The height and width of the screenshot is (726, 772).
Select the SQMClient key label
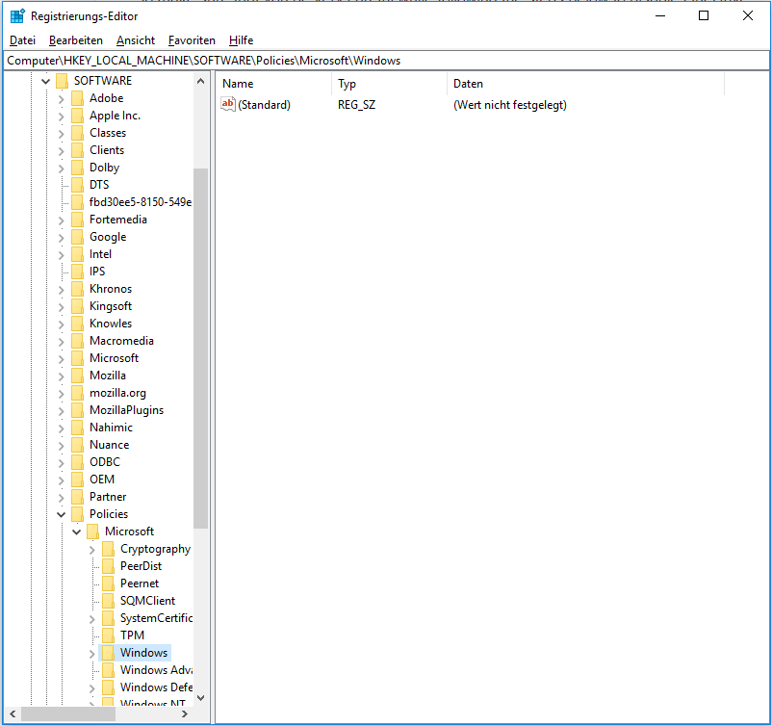[147, 601]
